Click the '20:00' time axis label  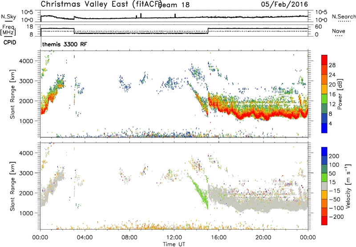pyautogui.click(x=263, y=238)
